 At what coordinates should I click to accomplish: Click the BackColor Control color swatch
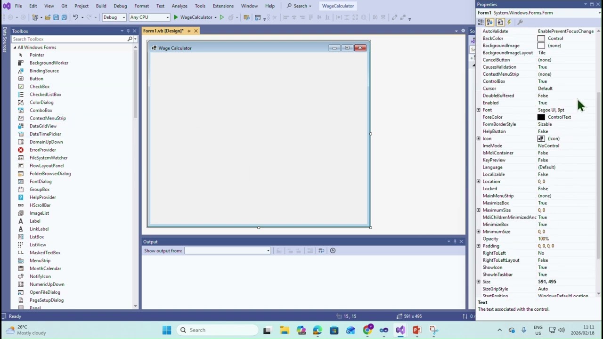click(541, 38)
